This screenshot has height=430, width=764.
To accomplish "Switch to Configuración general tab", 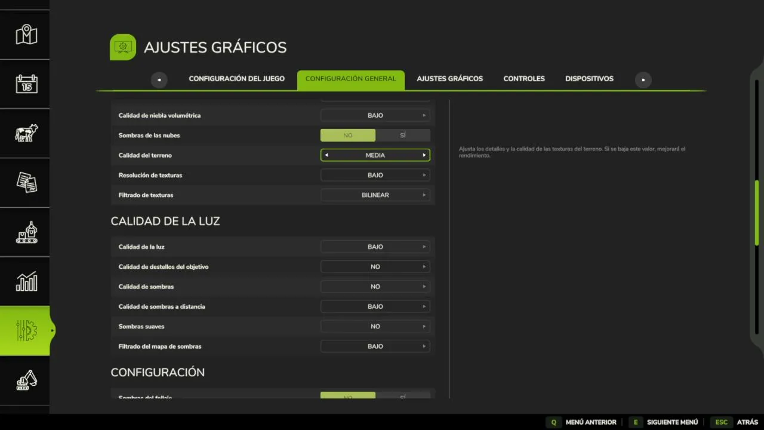I will 350,79.
